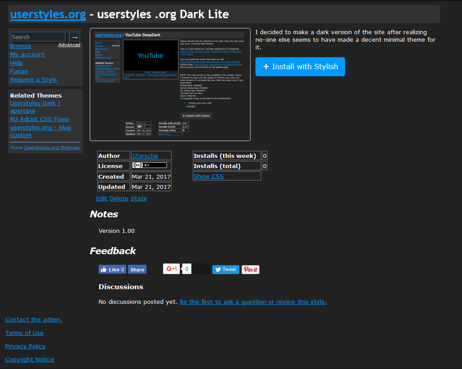Image resolution: width=462 pixels, height=369 pixels.
Task: Click the Related Themes heading
Action: tap(36, 96)
